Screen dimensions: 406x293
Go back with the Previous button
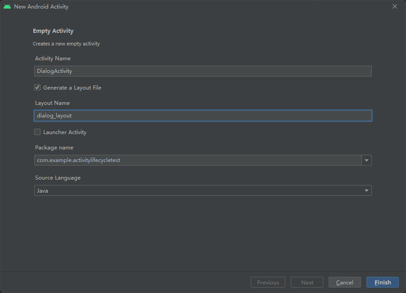268,283
